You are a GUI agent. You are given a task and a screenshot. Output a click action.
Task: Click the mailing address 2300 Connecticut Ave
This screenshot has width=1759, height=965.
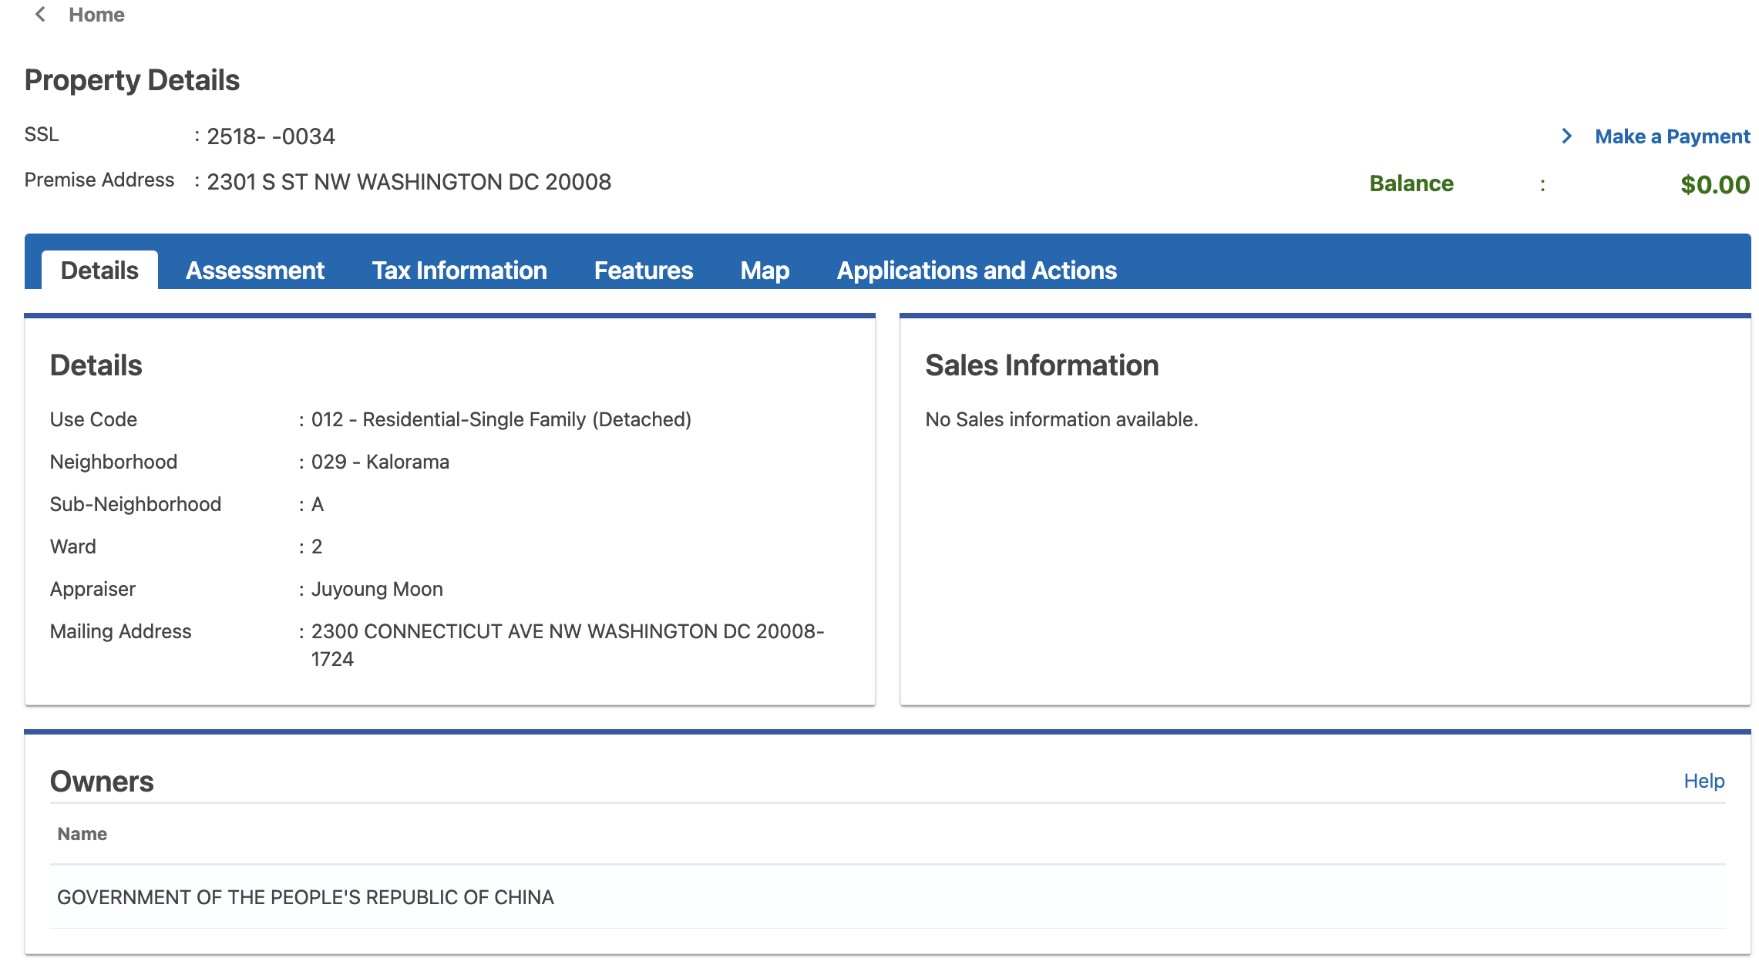click(567, 632)
